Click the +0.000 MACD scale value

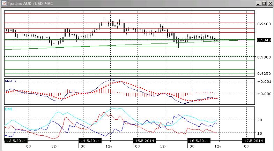tap(264, 94)
